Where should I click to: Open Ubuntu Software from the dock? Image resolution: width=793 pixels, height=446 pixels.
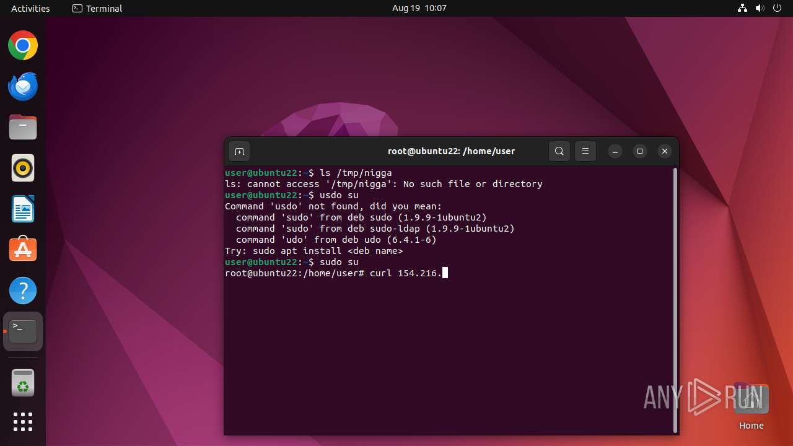[23, 250]
